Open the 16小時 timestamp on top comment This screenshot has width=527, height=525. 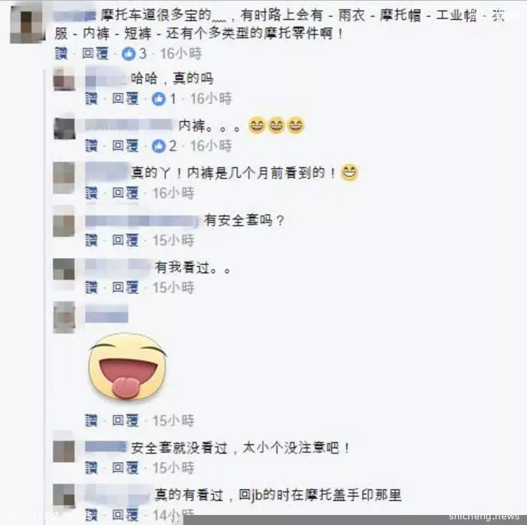click(x=181, y=54)
